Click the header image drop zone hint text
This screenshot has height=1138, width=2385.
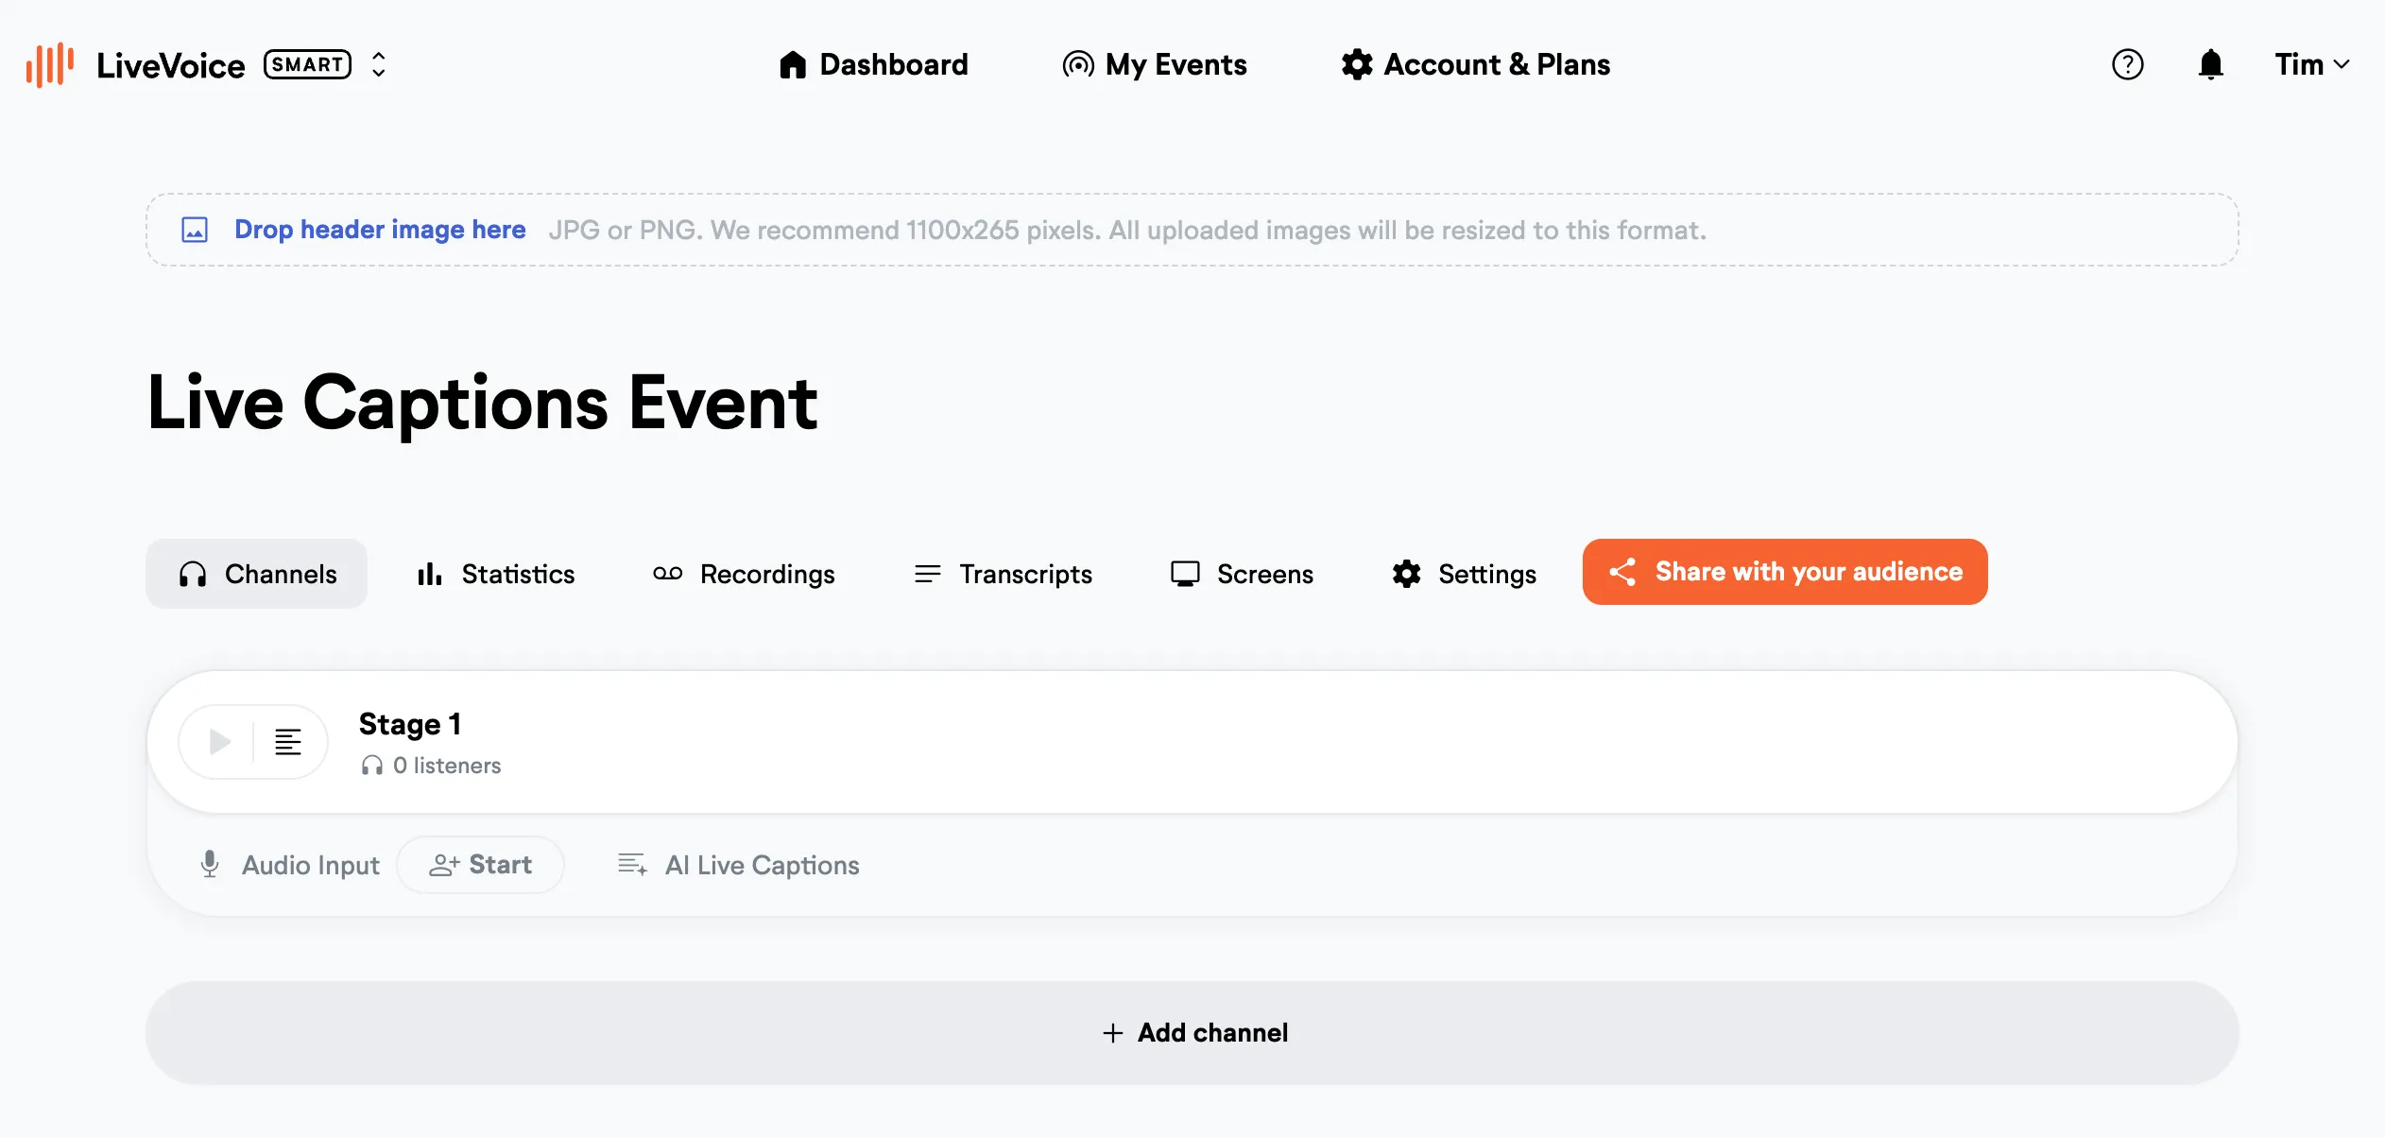click(1127, 230)
